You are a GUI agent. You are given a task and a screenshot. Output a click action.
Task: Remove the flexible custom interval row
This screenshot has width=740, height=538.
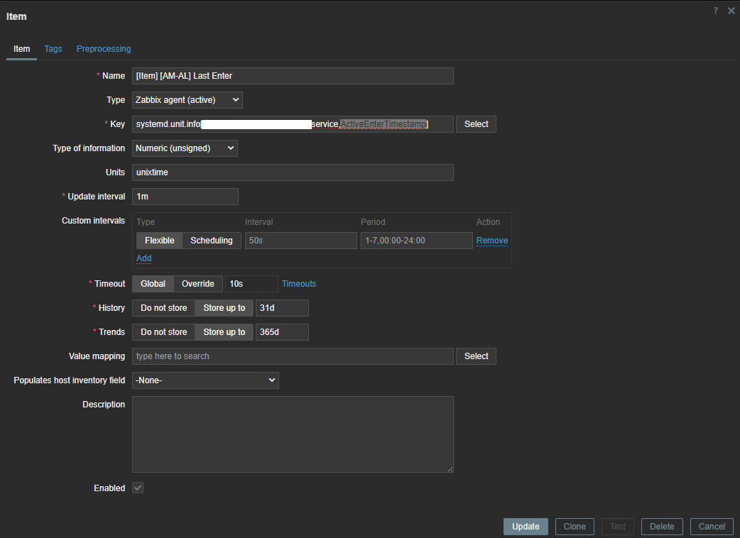(492, 241)
